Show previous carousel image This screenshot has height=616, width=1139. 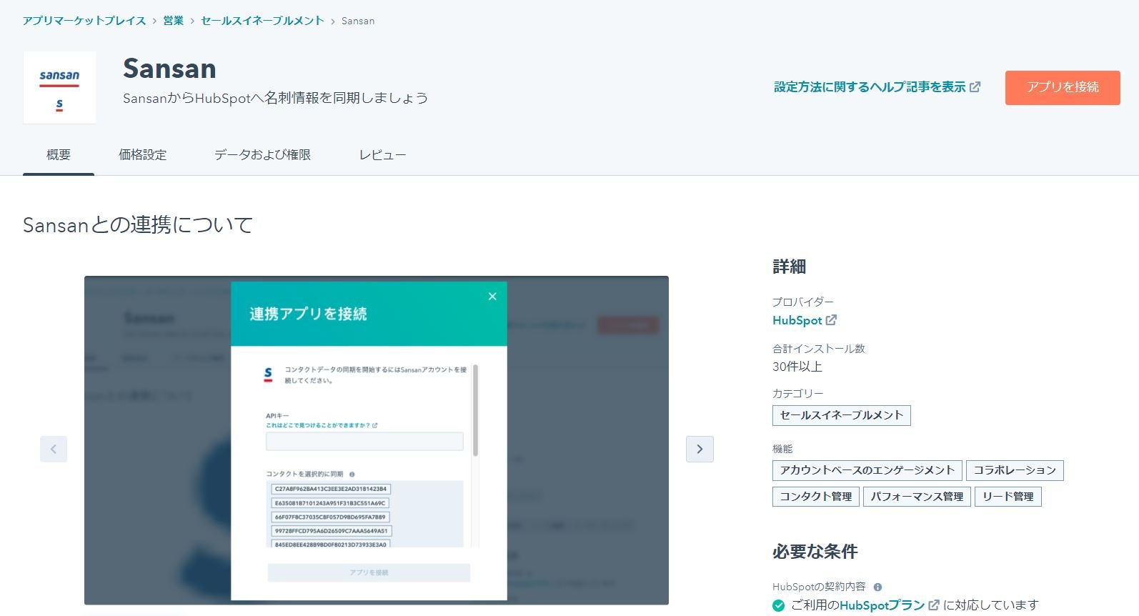[54, 449]
